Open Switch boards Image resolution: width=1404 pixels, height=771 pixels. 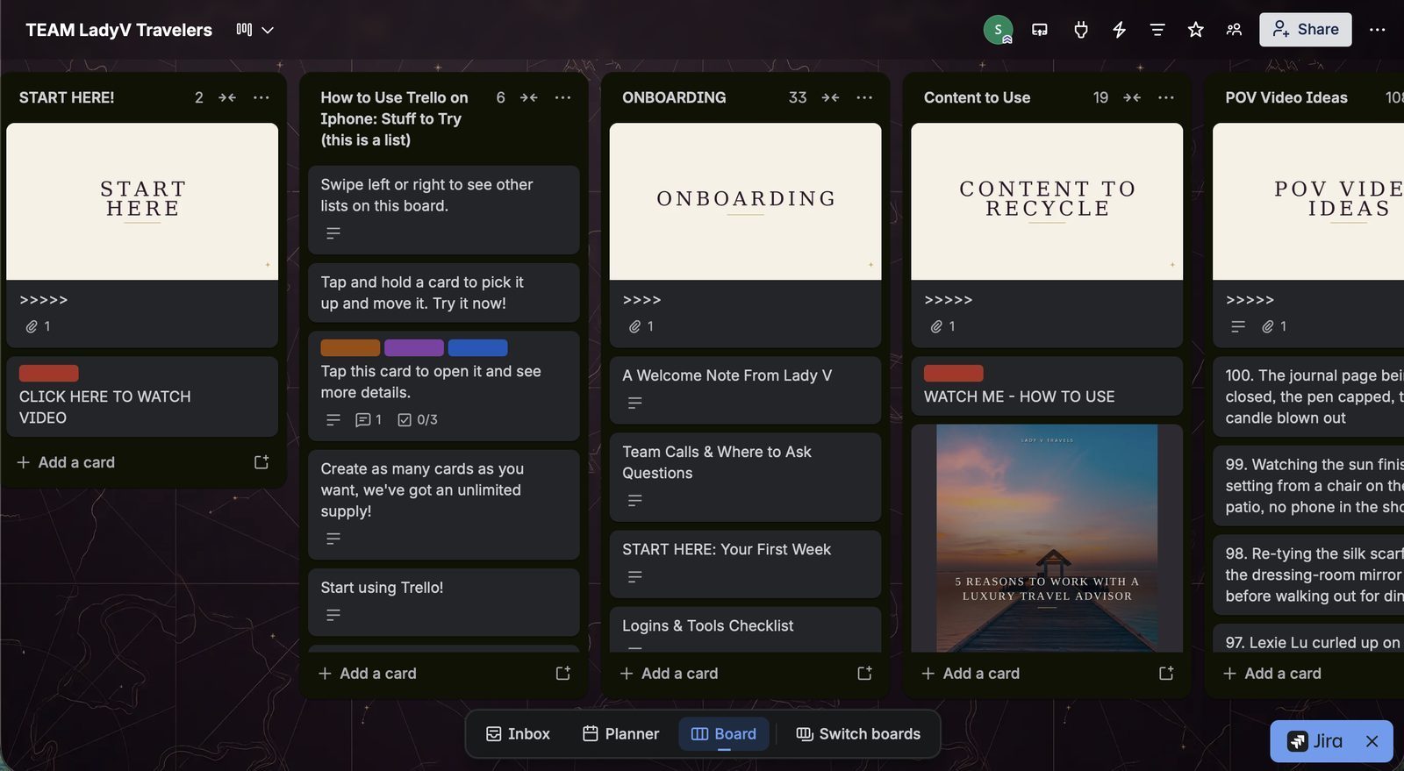tap(858, 734)
